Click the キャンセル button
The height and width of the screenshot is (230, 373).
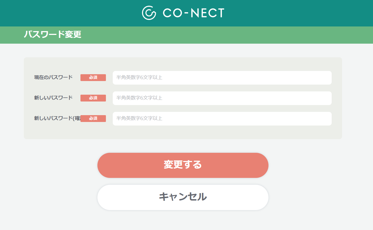pyautogui.click(x=183, y=197)
